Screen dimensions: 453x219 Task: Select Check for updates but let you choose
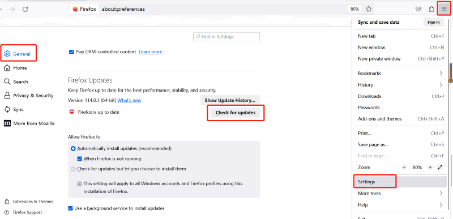74,169
